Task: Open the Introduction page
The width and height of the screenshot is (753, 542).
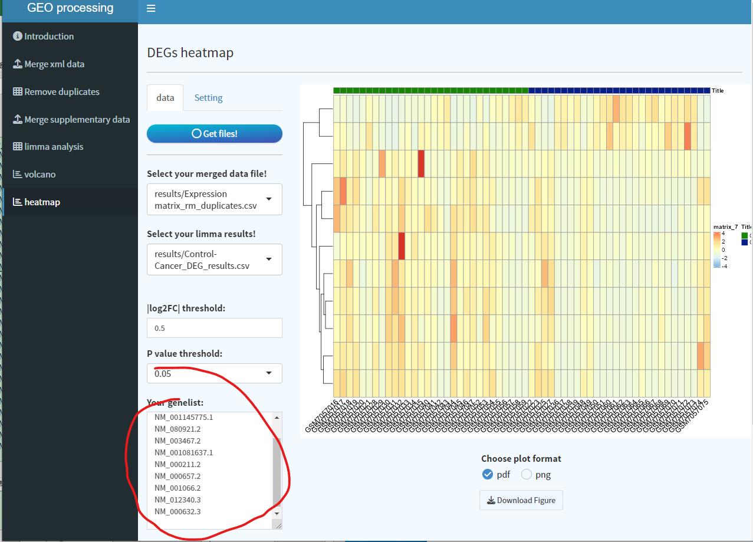Action: [x=69, y=37]
